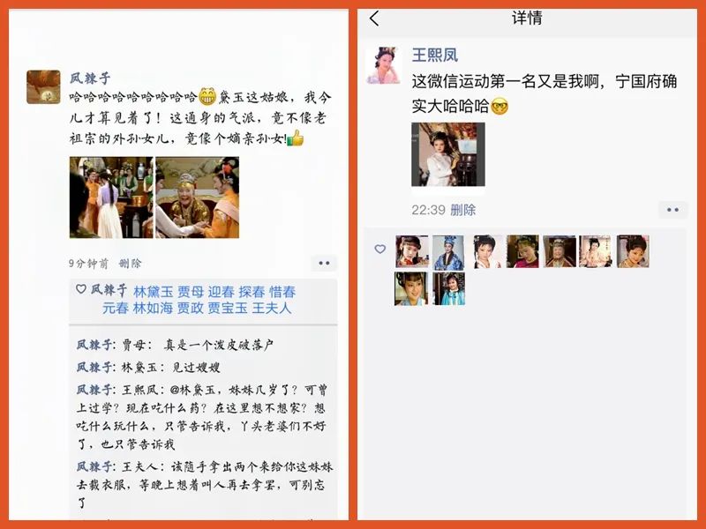Image resolution: width=706 pixels, height=529 pixels.
Task: Open the comment menu dots beside 22:39
Action: click(672, 210)
